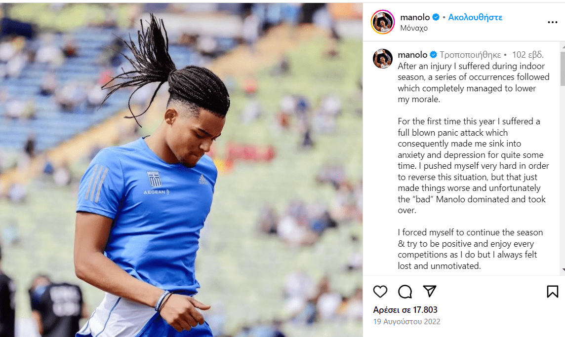Click the 102 εβδ. timestamp
The height and width of the screenshot is (337, 565).
[x=527, y=55]
